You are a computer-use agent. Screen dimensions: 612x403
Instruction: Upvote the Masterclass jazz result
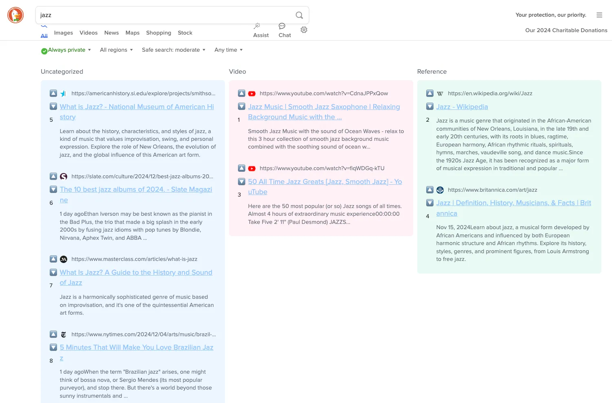[53, 259]
